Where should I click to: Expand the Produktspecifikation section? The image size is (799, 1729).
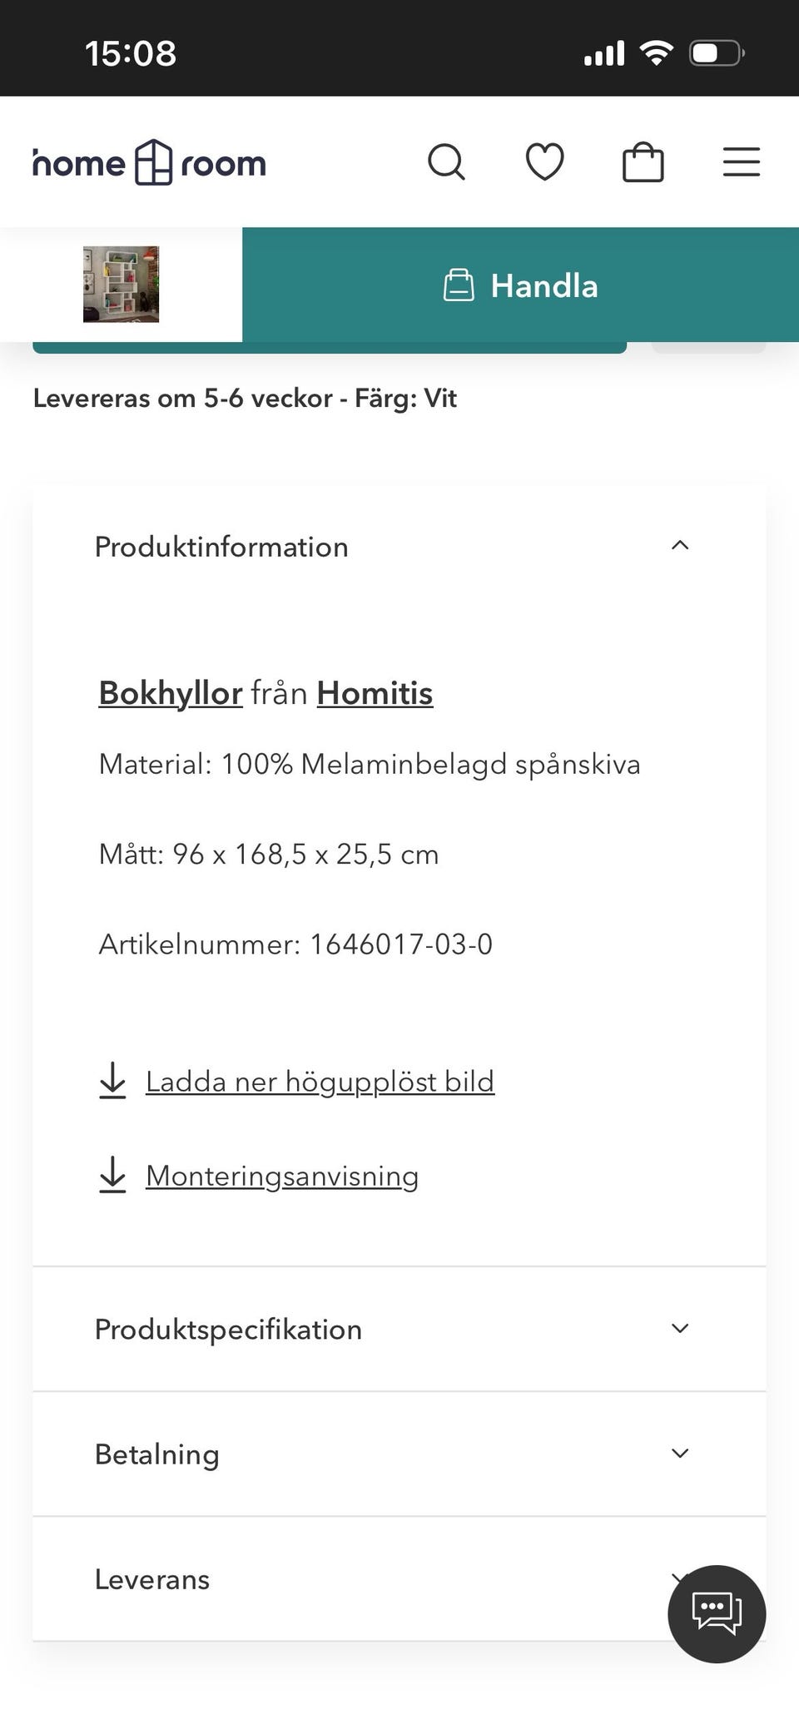click(680, 1329)
